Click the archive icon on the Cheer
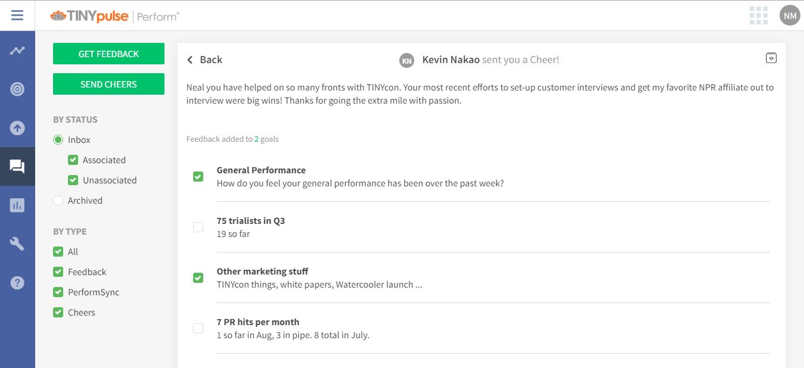The height and width of the screenshot is (368, 804). point(771,58)
